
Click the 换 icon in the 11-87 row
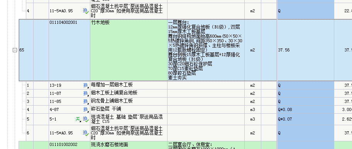click(86, 93)
